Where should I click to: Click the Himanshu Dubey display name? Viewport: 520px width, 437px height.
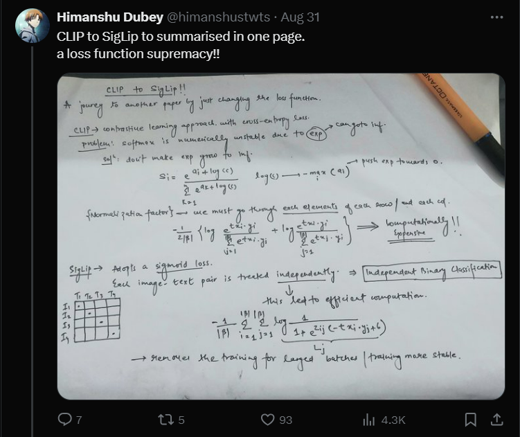[109, 16]
